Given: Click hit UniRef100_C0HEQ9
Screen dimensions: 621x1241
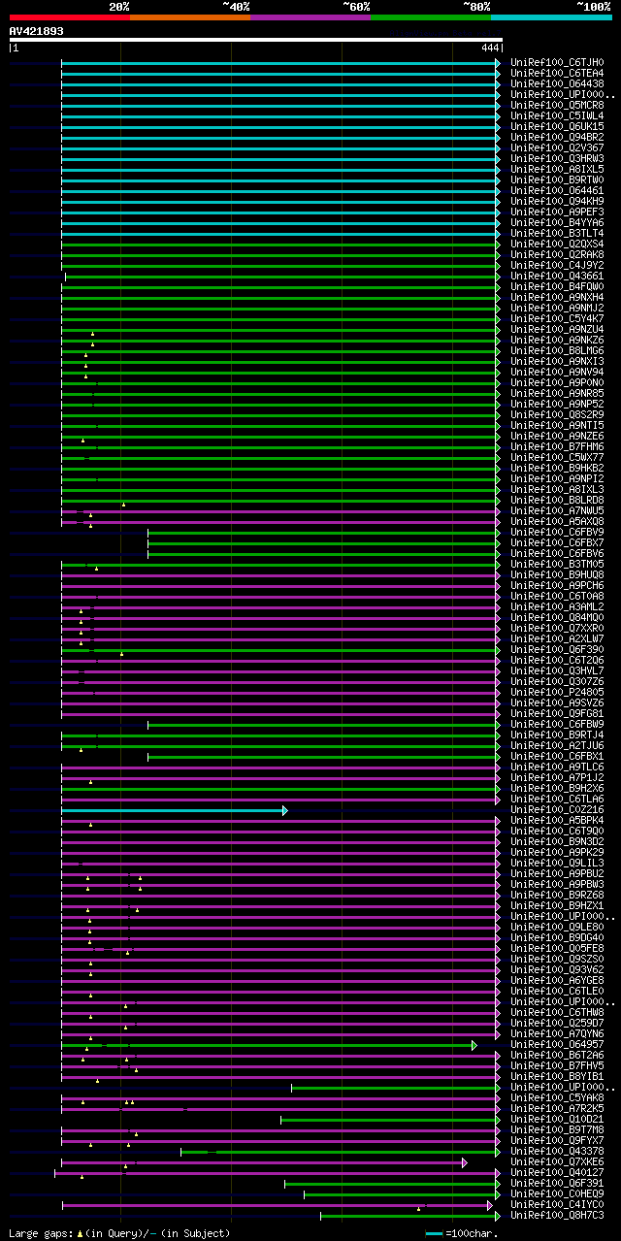Looking at the screenshot, I should (x=557, y=1193).
